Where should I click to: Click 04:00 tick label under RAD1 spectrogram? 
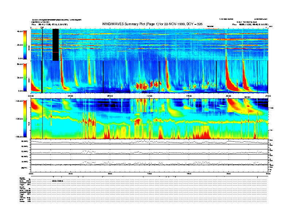(x=70, y=96)
